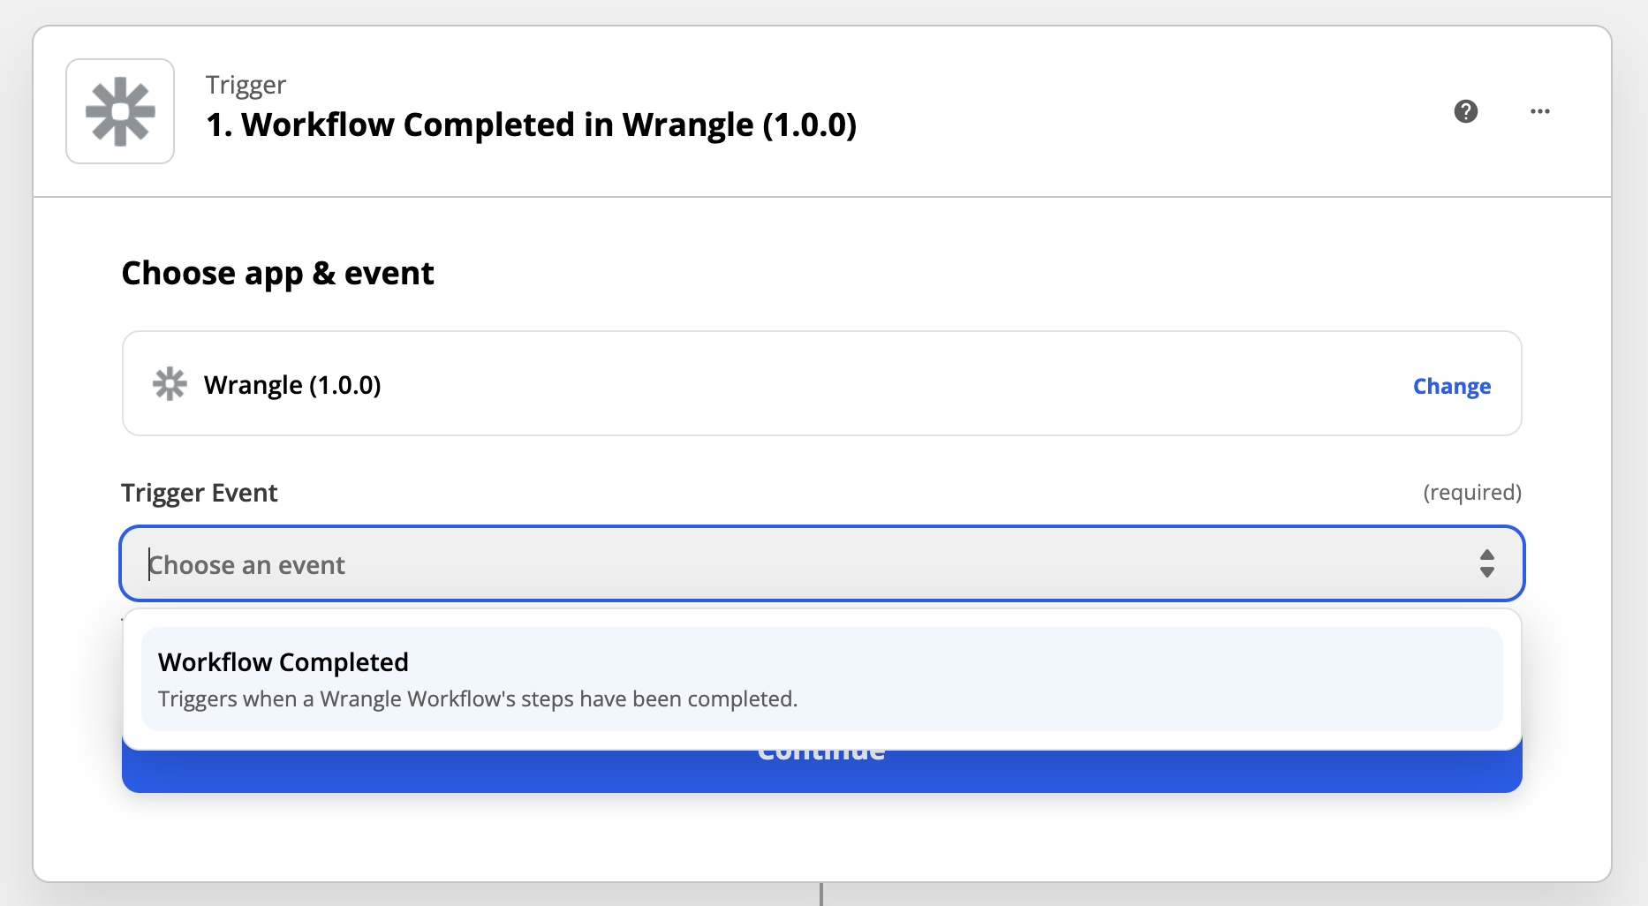The width and height of the screenshot is (1648, 906).
Task: Toggle the event dropdown up-down arrows
Action: 1487,563
